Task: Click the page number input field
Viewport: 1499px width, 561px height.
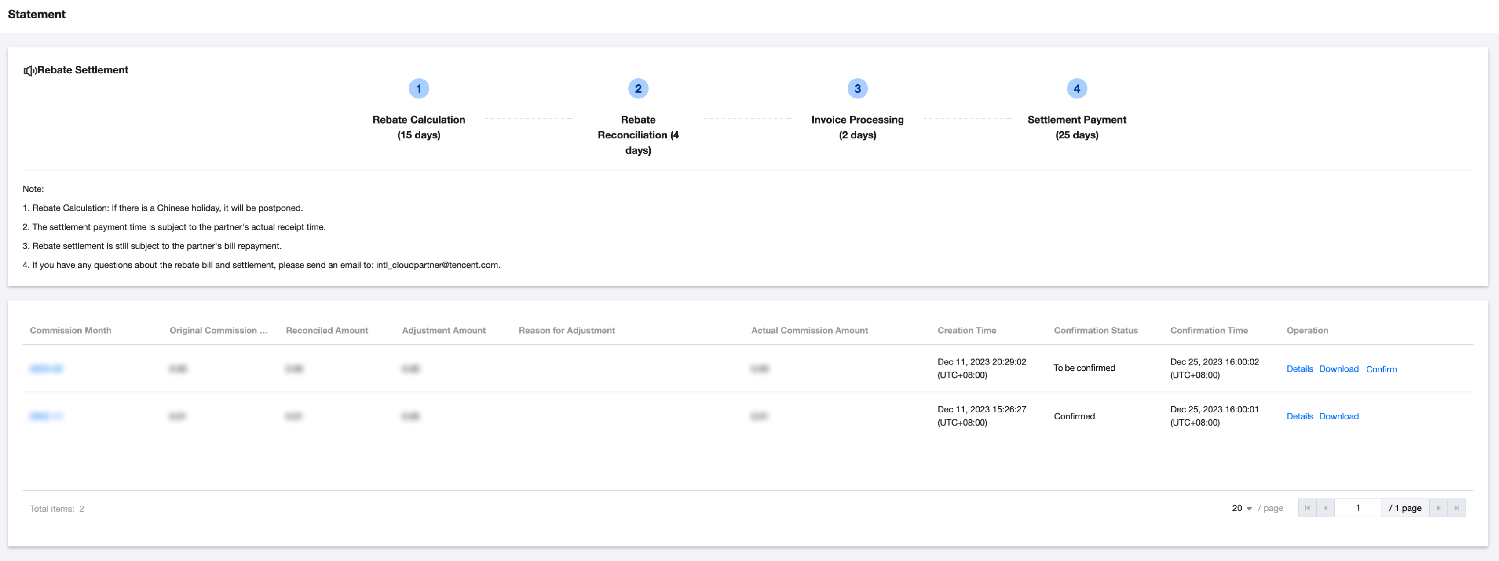Action: coord(1358,508)
